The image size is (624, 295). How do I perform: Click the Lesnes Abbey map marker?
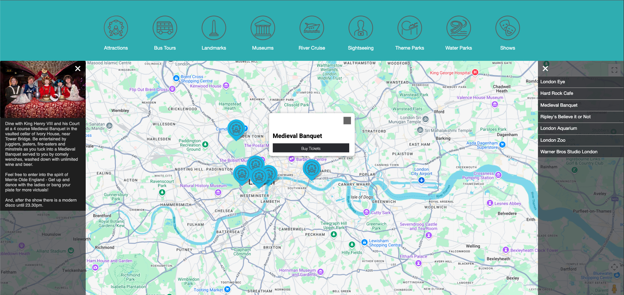[490, 203]
